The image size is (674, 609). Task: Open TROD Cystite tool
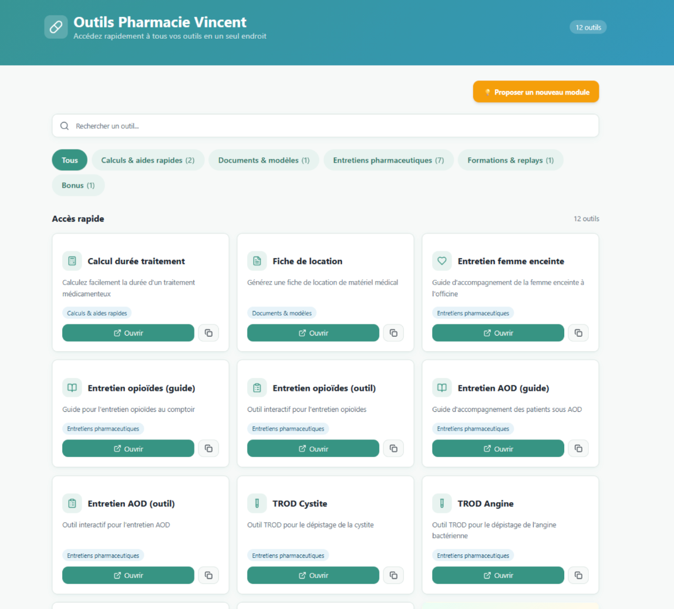[x=313, y=575]
